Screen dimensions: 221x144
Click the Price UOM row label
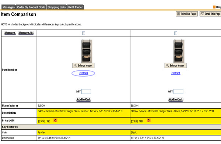point(8,120)
